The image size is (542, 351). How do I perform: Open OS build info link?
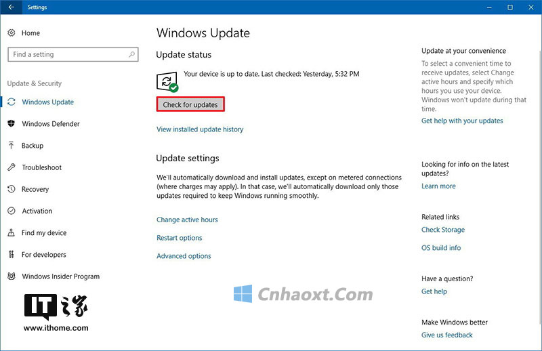[x=441, y=247]
